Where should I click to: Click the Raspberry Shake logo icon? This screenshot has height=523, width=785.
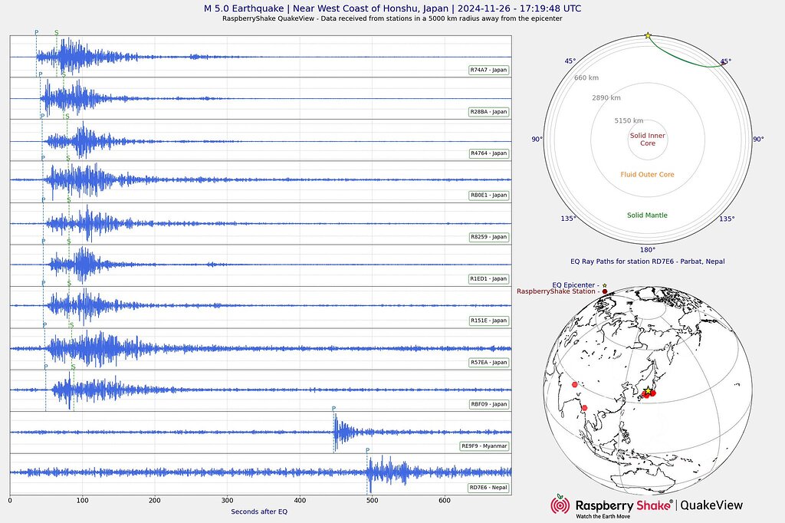point(560,505)
